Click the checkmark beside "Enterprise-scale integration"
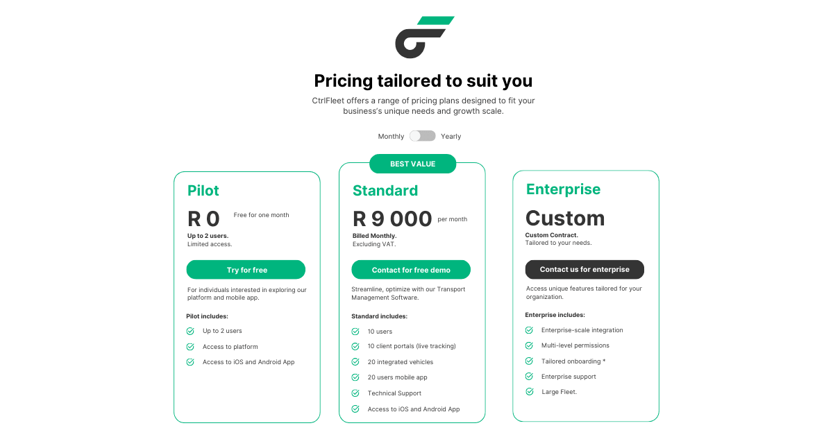The width and height of the screenshot is (833, 437). [529, 330]
